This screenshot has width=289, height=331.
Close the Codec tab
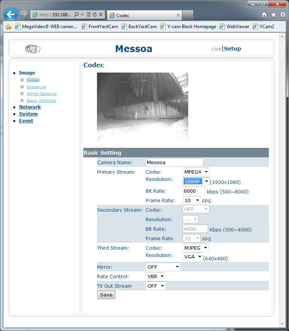(x=178, y=16)
